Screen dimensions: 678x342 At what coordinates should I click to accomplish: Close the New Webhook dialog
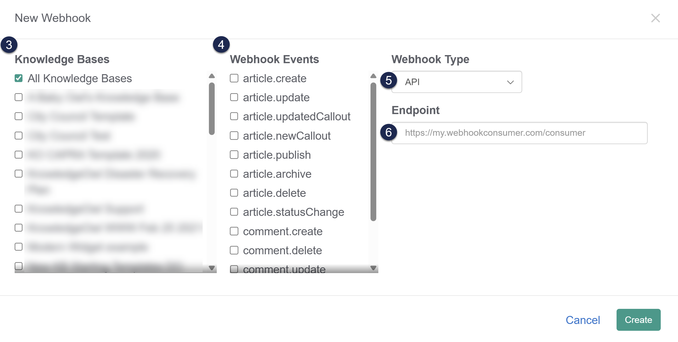click(x=655, y=18)
